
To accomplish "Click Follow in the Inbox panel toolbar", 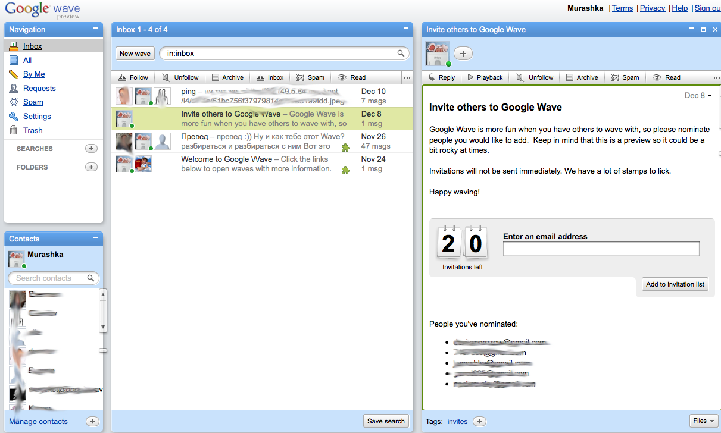I will coord(133,77).
